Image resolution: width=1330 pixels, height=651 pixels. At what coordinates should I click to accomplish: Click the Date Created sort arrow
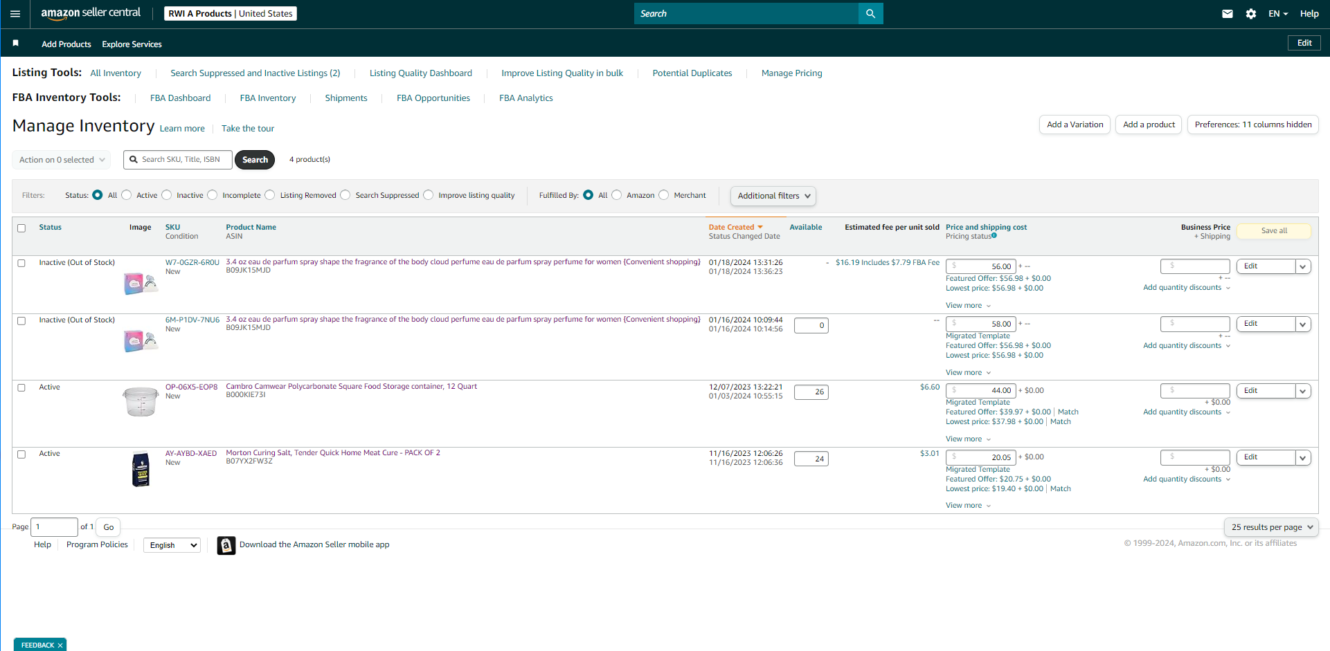(x=760, y=227)
